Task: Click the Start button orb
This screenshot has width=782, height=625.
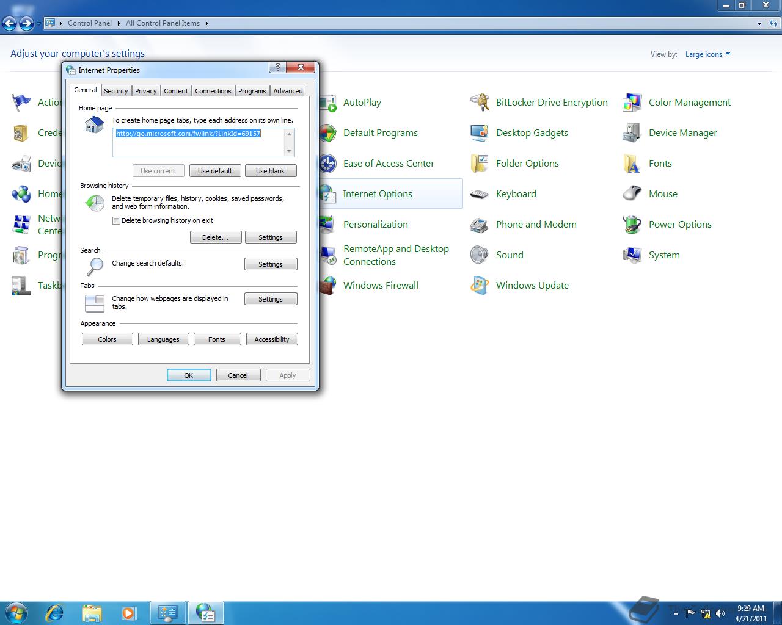Action: (x=16, y=613)
